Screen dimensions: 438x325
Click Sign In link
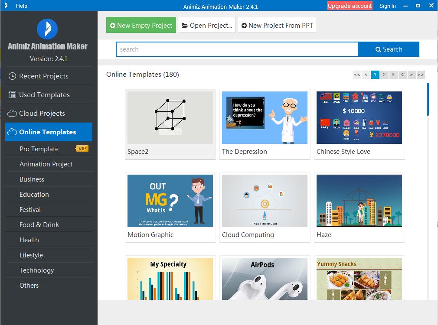click(387, 6)
